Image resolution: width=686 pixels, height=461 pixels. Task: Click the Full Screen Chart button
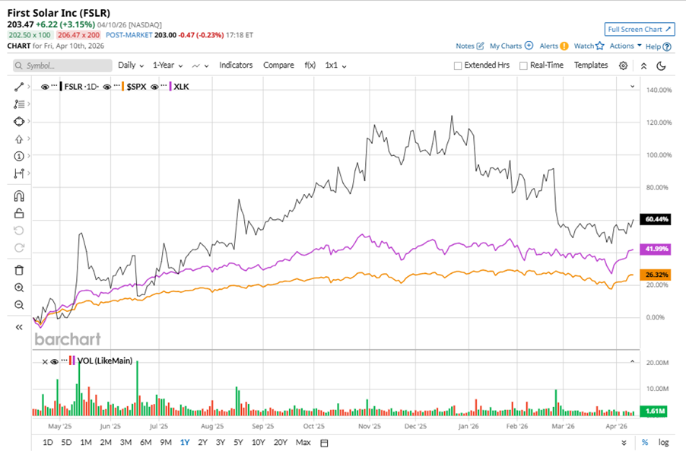[x=639, y=29]
